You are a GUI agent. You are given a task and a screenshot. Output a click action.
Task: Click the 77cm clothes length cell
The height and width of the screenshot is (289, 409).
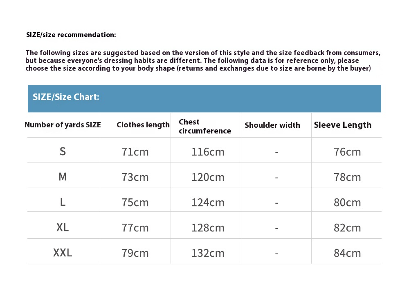[x=135, y=228]
